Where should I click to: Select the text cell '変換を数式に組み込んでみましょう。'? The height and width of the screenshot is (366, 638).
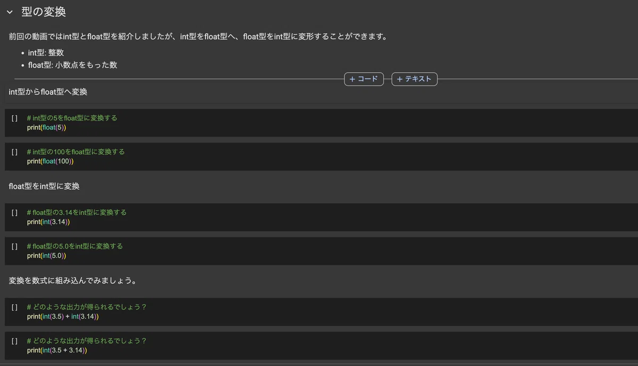coord(73,281)
